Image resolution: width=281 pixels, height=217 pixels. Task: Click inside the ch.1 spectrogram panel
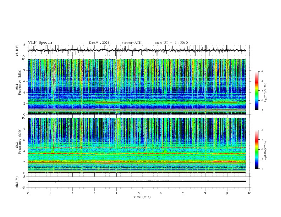pyautogui.click(x=137, y=87)
